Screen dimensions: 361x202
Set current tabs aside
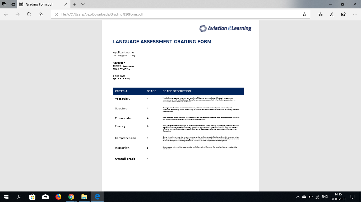(13, 4)
